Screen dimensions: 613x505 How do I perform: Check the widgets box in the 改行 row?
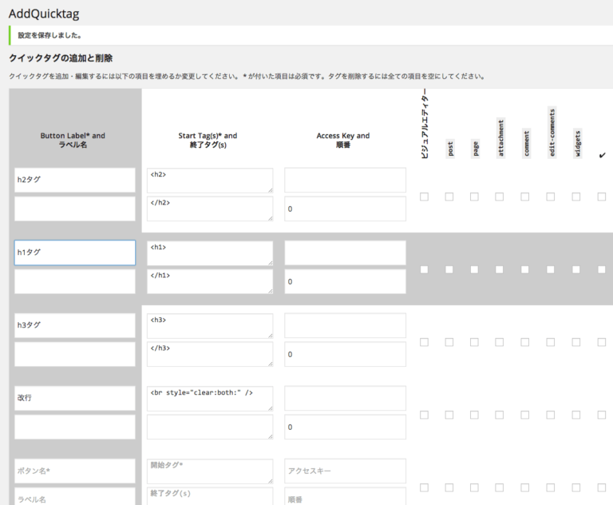click(576, 415)
